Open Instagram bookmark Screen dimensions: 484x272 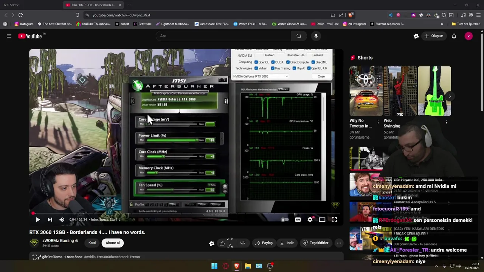24,24
